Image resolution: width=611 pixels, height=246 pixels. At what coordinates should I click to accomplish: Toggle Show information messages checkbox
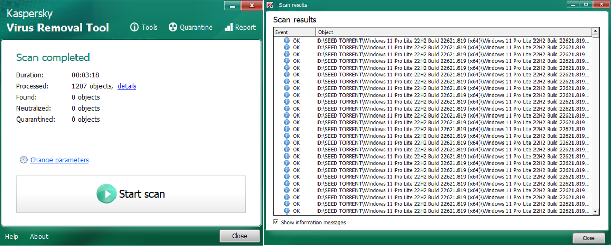[276, 222]
